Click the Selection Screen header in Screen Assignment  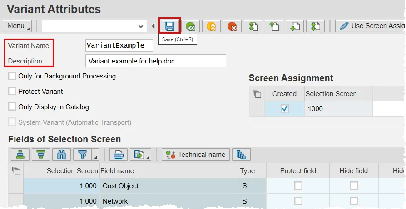pos(338,93)
